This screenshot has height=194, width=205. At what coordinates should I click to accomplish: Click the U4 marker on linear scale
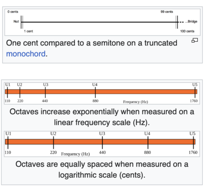(95, 85)
